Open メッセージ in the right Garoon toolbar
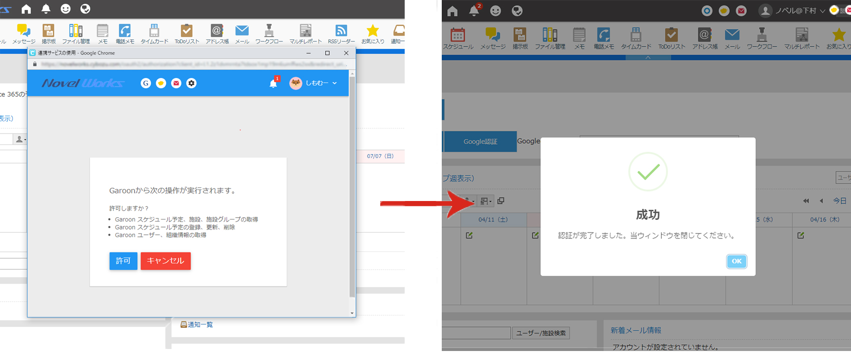The image size is (851, 352). point(493,38)
